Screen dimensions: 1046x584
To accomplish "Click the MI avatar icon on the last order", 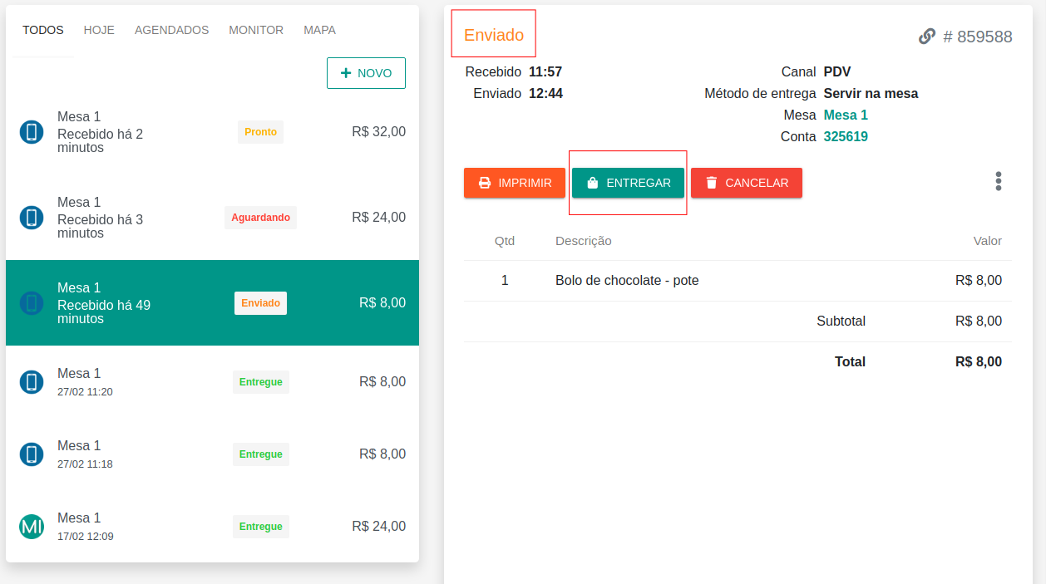I will pyautogui.click(x=32, y=527).
